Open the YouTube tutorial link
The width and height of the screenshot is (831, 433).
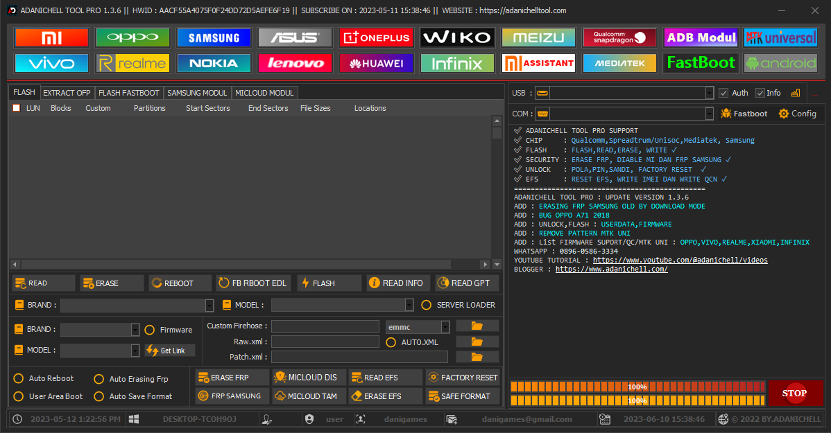pyautogui.click(x=680, y=260)
